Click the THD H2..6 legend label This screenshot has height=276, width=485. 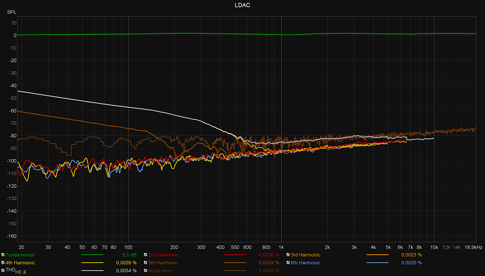tap(16, 271)
